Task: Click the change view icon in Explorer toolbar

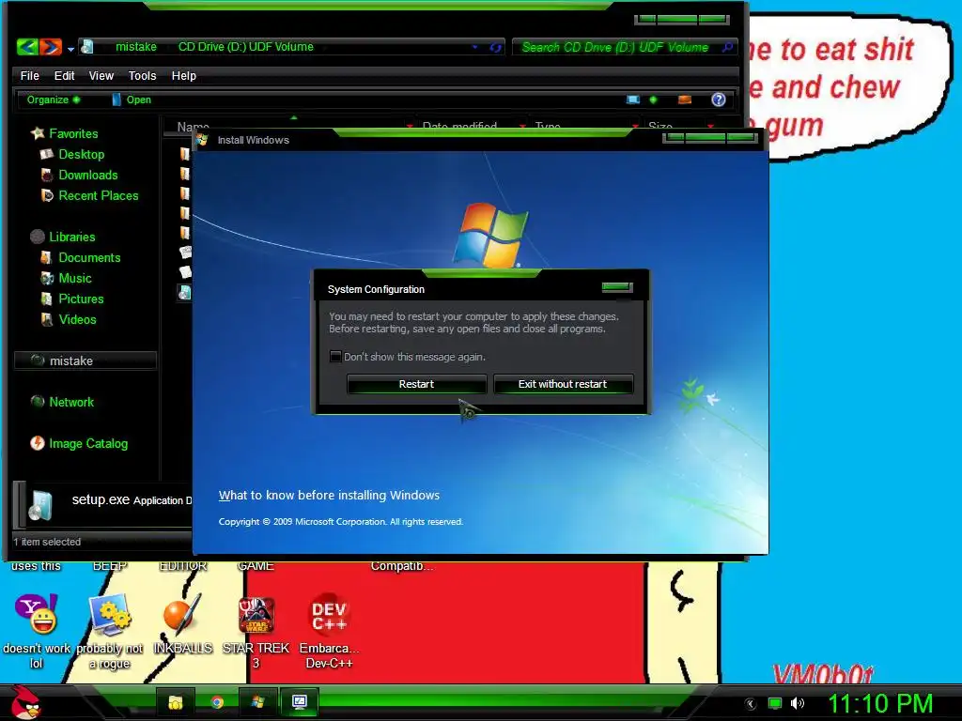Action: pos(633,100)
